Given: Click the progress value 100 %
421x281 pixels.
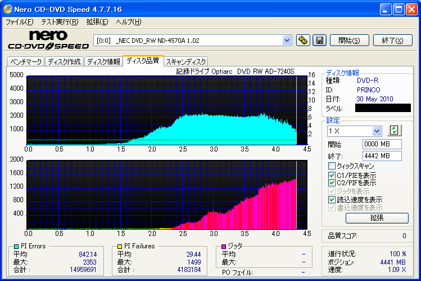Looking at the screenshot, I should coord(397,253).
